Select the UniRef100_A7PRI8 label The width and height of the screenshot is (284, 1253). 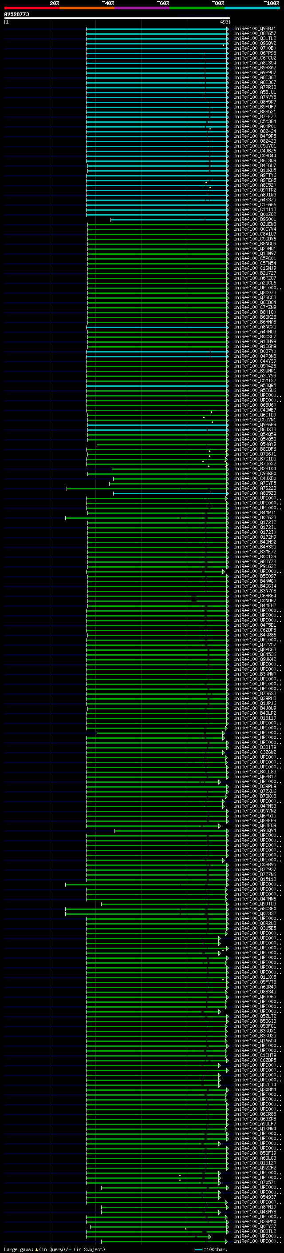(x=255, y=88)
